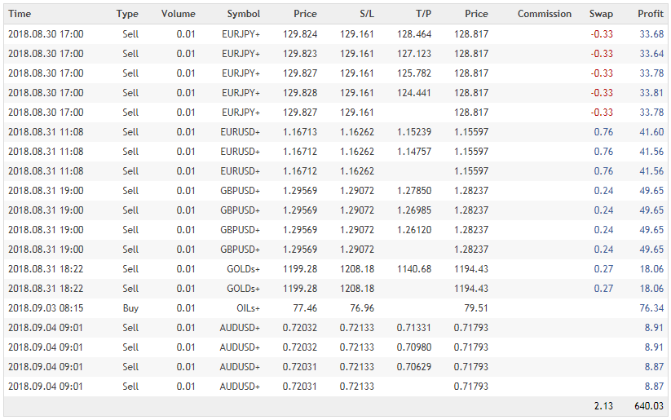The image size is (671, 420).
Task: Click the total swap value 2.13
Action: coord(603,406)
